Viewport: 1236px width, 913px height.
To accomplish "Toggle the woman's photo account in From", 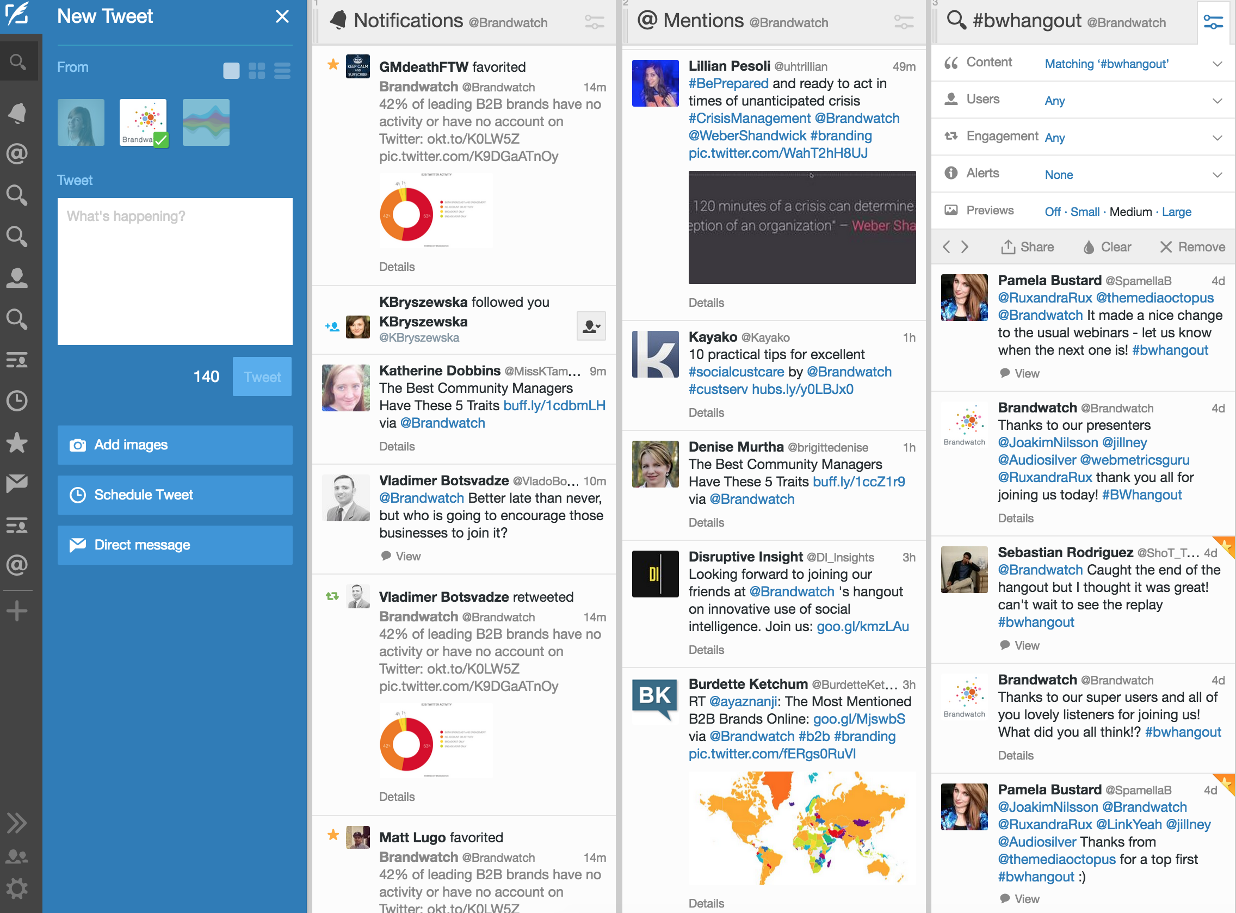I will pos(81,122).
